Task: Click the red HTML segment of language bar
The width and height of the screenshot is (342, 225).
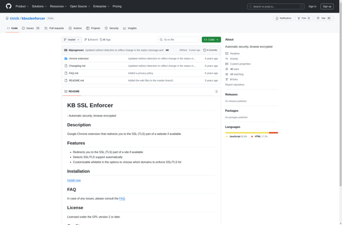Action: click(274, 132)
